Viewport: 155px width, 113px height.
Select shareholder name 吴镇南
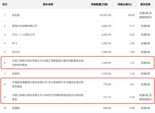tap(16, 108)
